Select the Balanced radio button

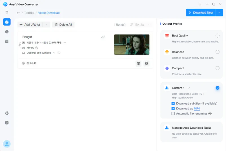click(x=218, y=52)
